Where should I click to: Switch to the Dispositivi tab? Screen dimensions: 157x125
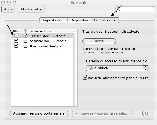click(x=79, y=20)
